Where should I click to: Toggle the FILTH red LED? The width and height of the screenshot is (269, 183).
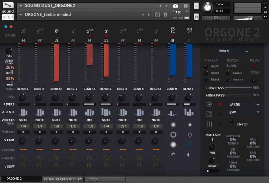255,66
